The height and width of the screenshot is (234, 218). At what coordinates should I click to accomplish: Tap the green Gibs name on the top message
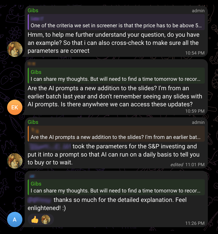[x=33, y=10]
